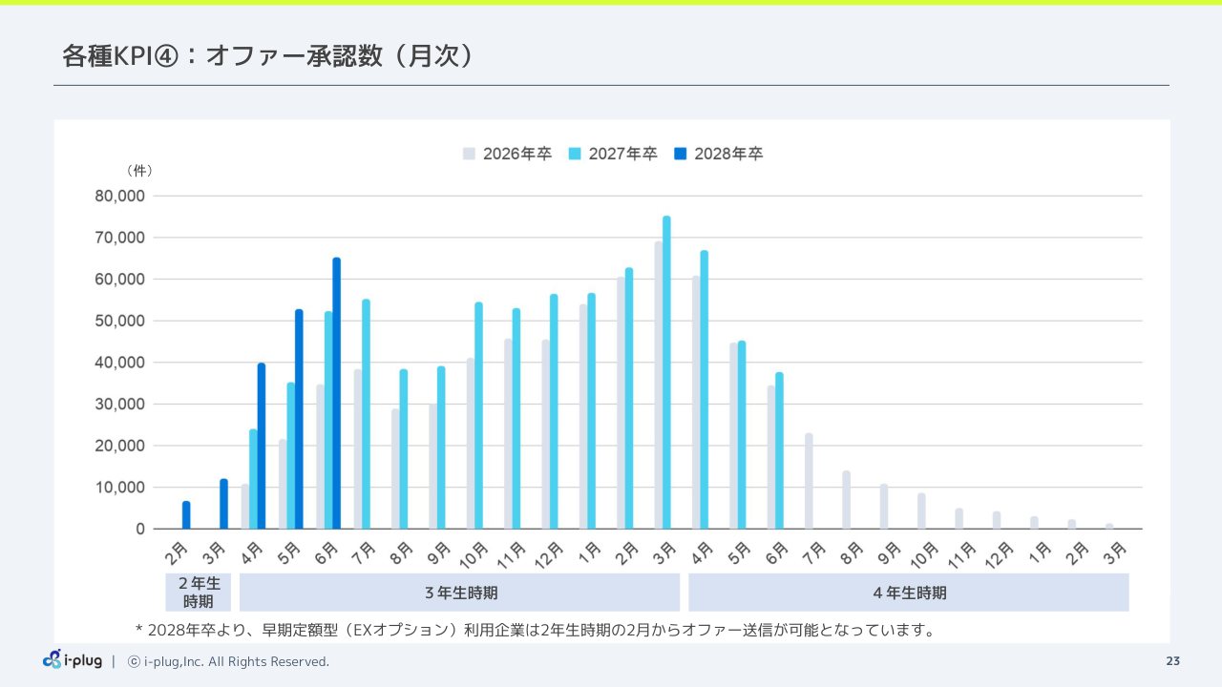The height and width of the screenshot is (687, 1222).
Task: Select the 2026年卒 legend color swatch
Action: pyautogui.click(x=469, y=154)
